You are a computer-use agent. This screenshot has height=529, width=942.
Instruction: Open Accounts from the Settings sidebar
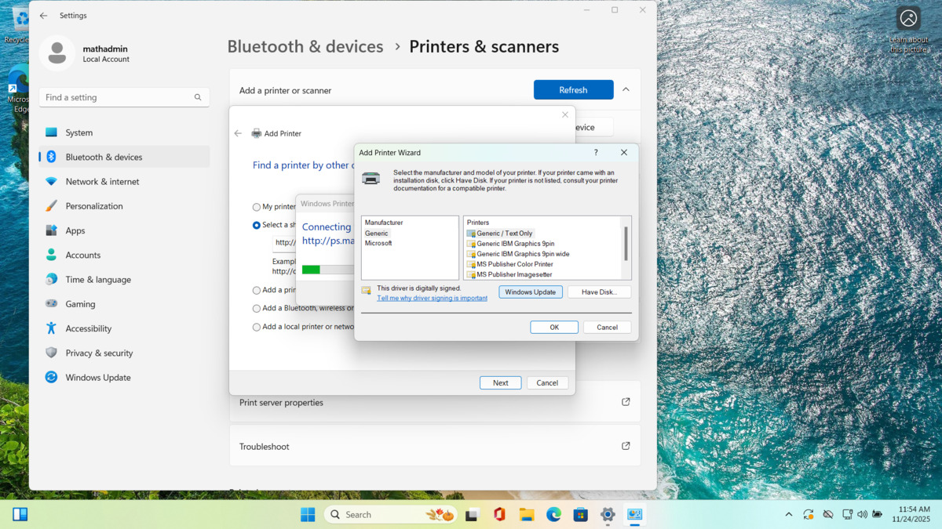[82, 255]
